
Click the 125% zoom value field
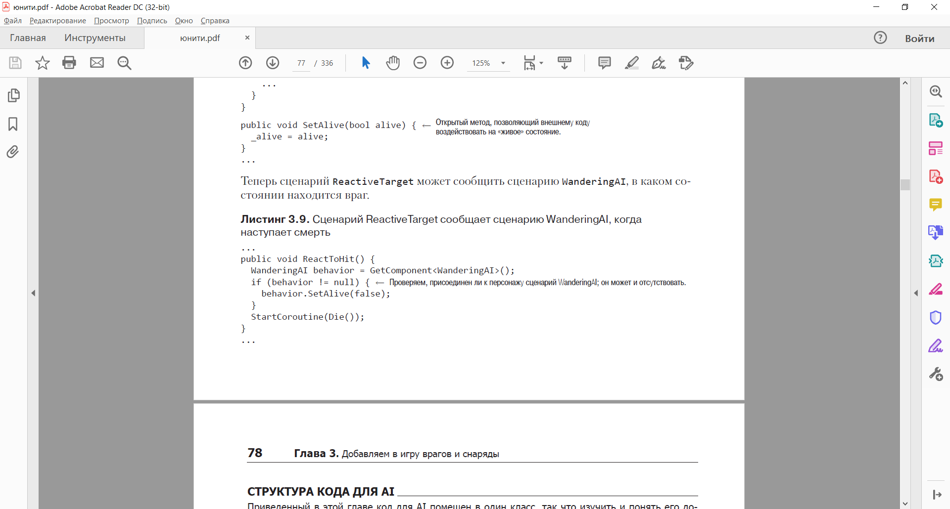[x=481, y=63]
